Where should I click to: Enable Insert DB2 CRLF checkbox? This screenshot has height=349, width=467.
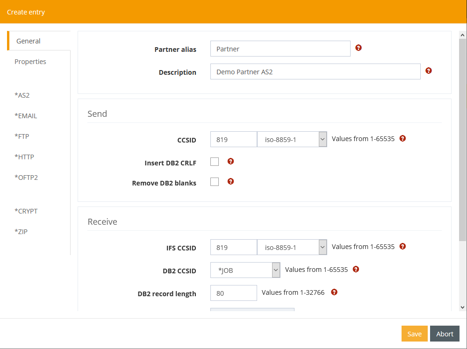click(215, 162)
